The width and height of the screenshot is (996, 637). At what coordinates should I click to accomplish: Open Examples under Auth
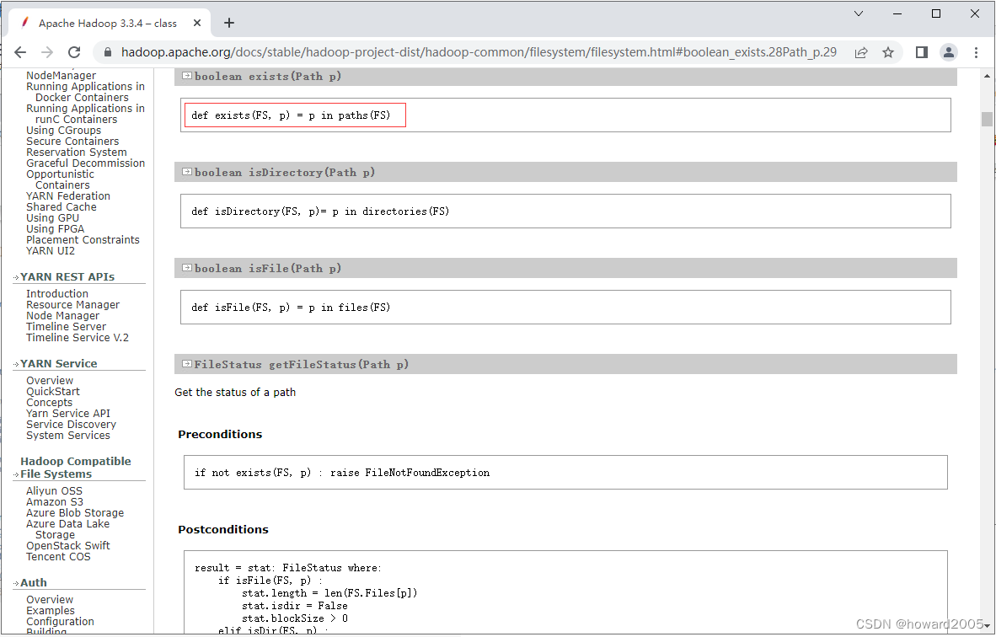(51, 611)
